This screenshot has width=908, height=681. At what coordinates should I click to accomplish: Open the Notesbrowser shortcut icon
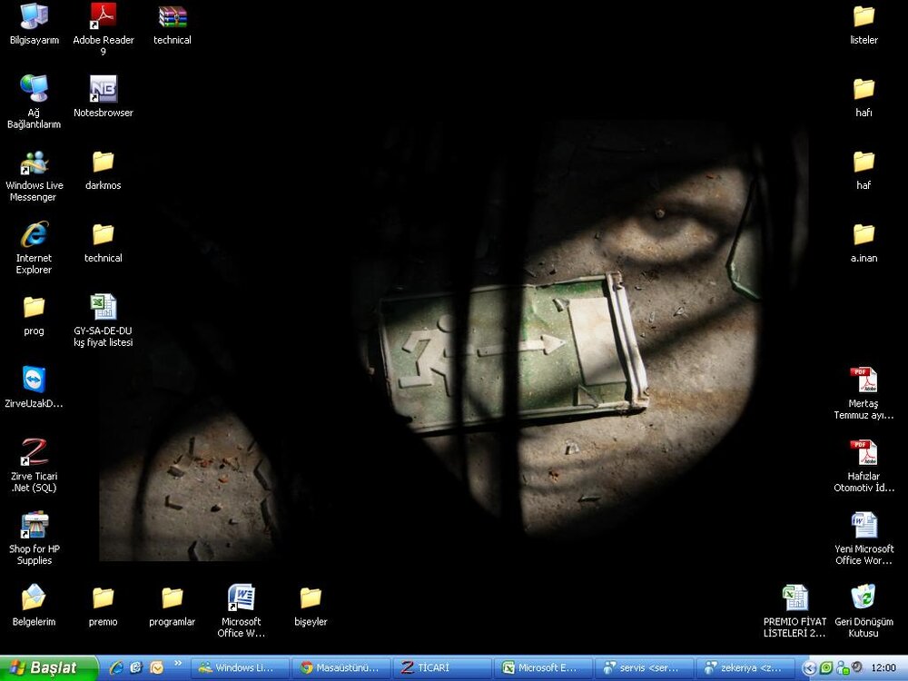pos(104,90)
